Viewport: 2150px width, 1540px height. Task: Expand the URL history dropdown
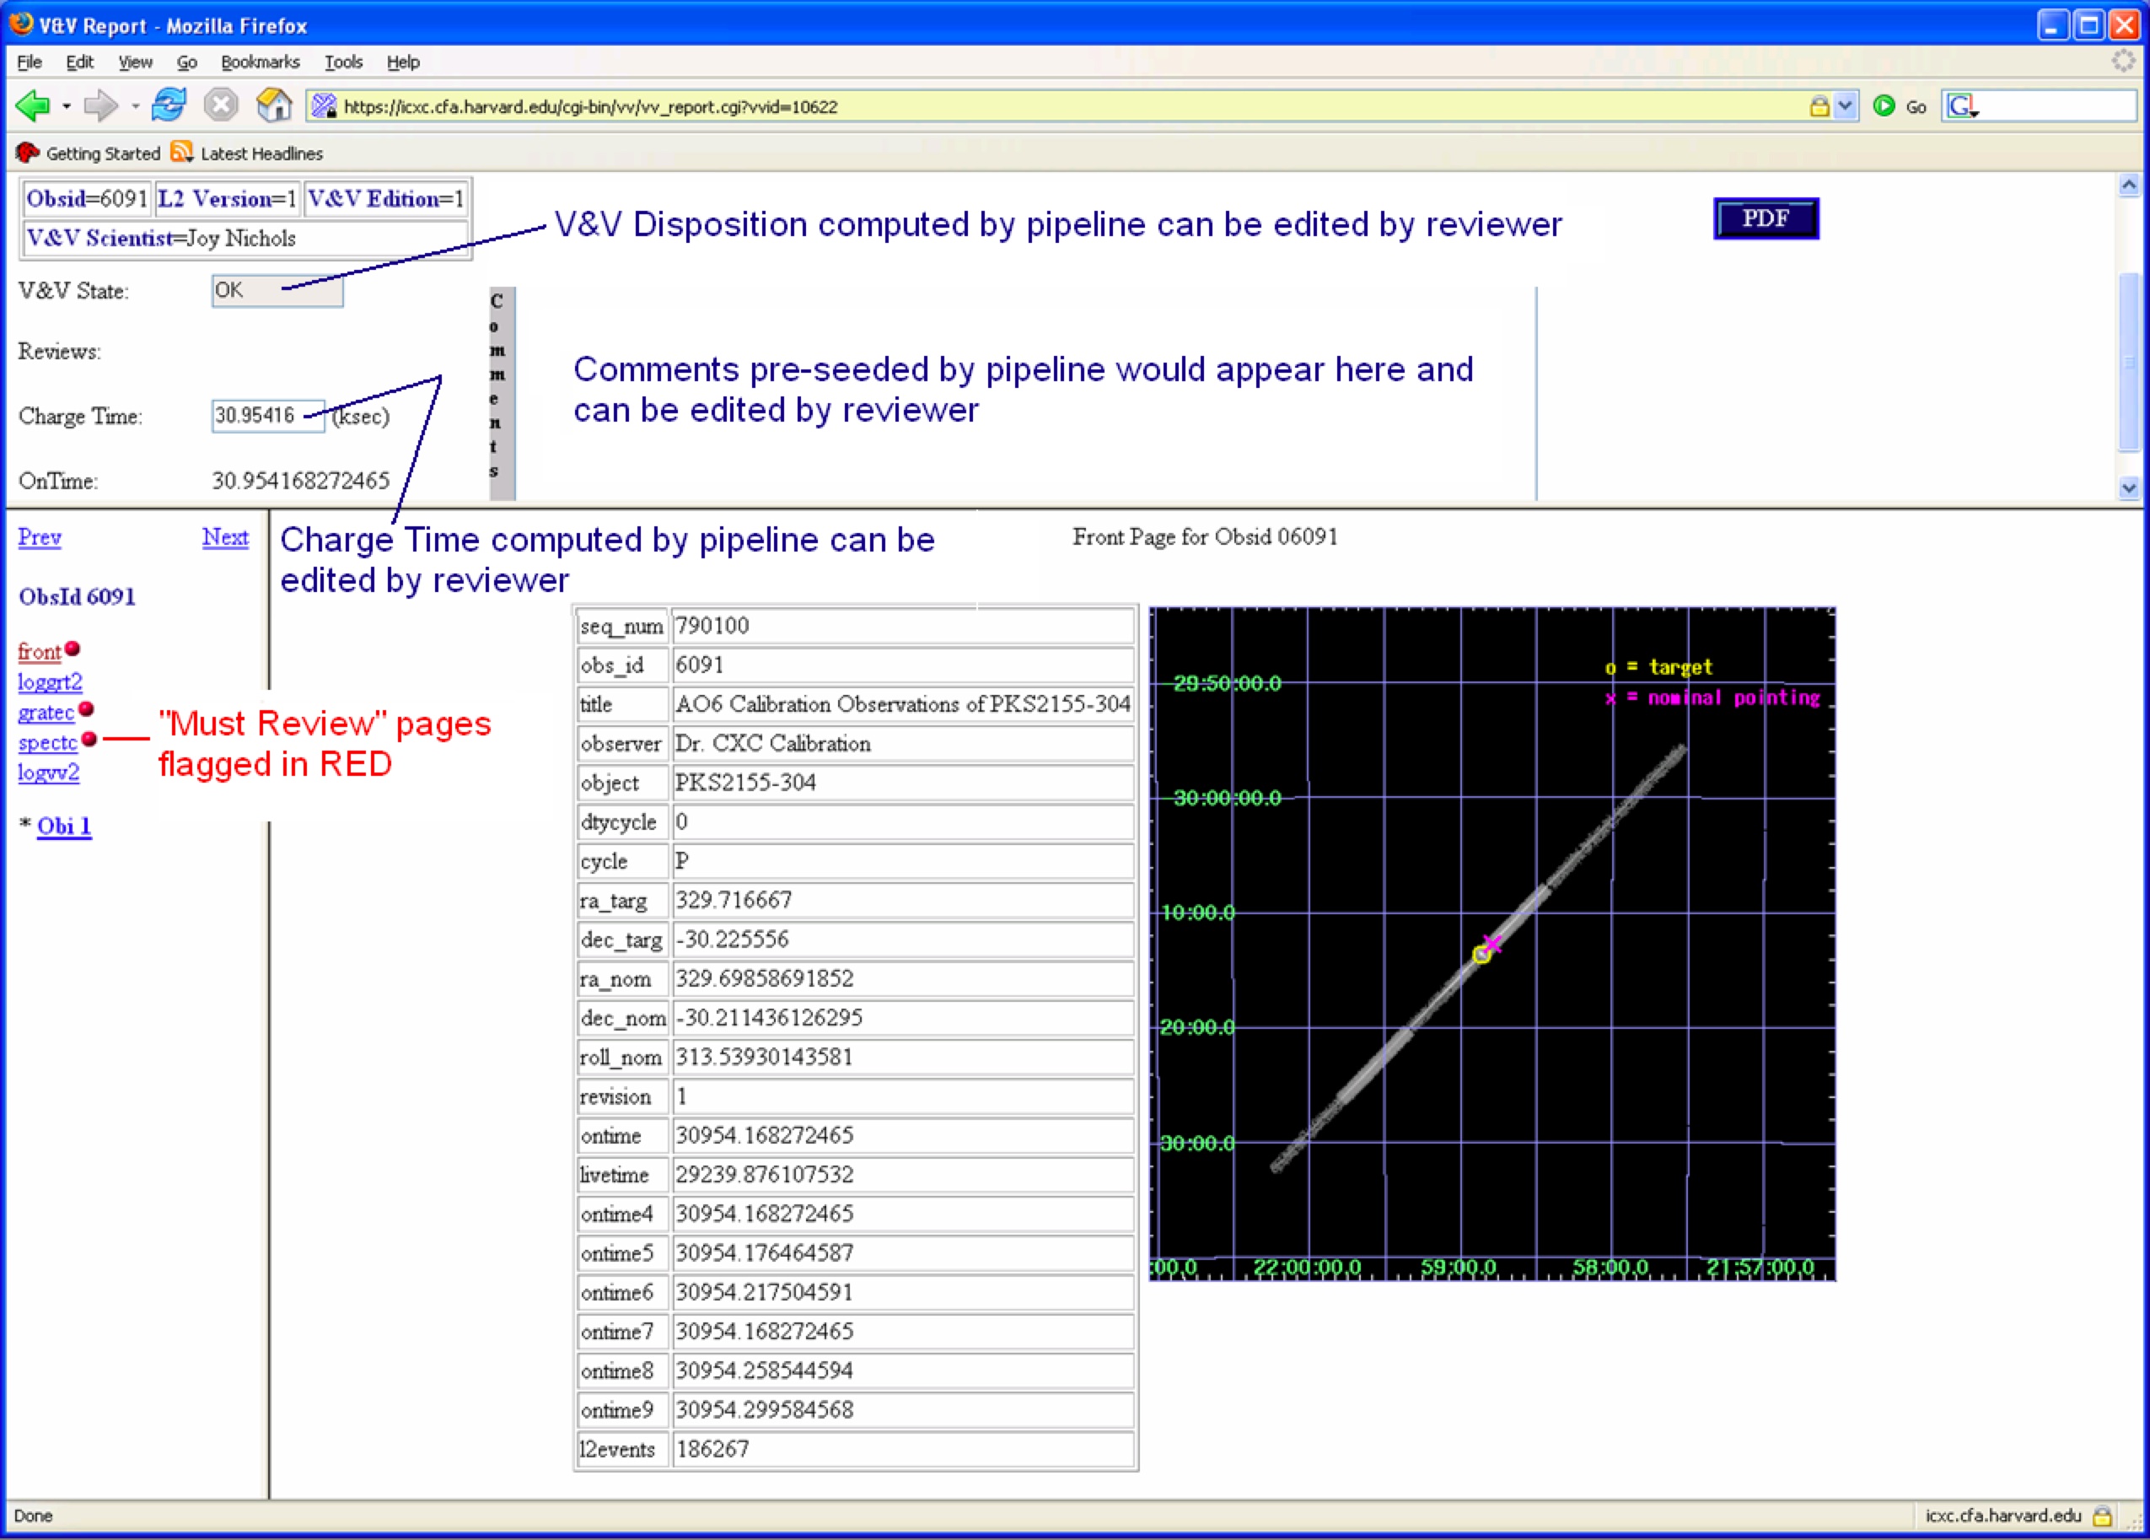(1845, 106)
